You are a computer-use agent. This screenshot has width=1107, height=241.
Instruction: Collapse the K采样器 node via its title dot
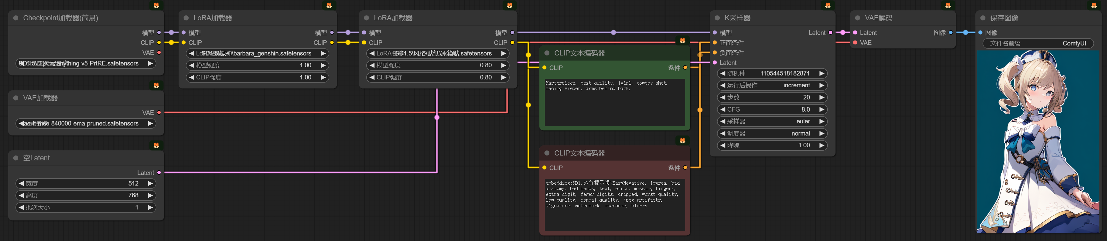tap(717, 18)
